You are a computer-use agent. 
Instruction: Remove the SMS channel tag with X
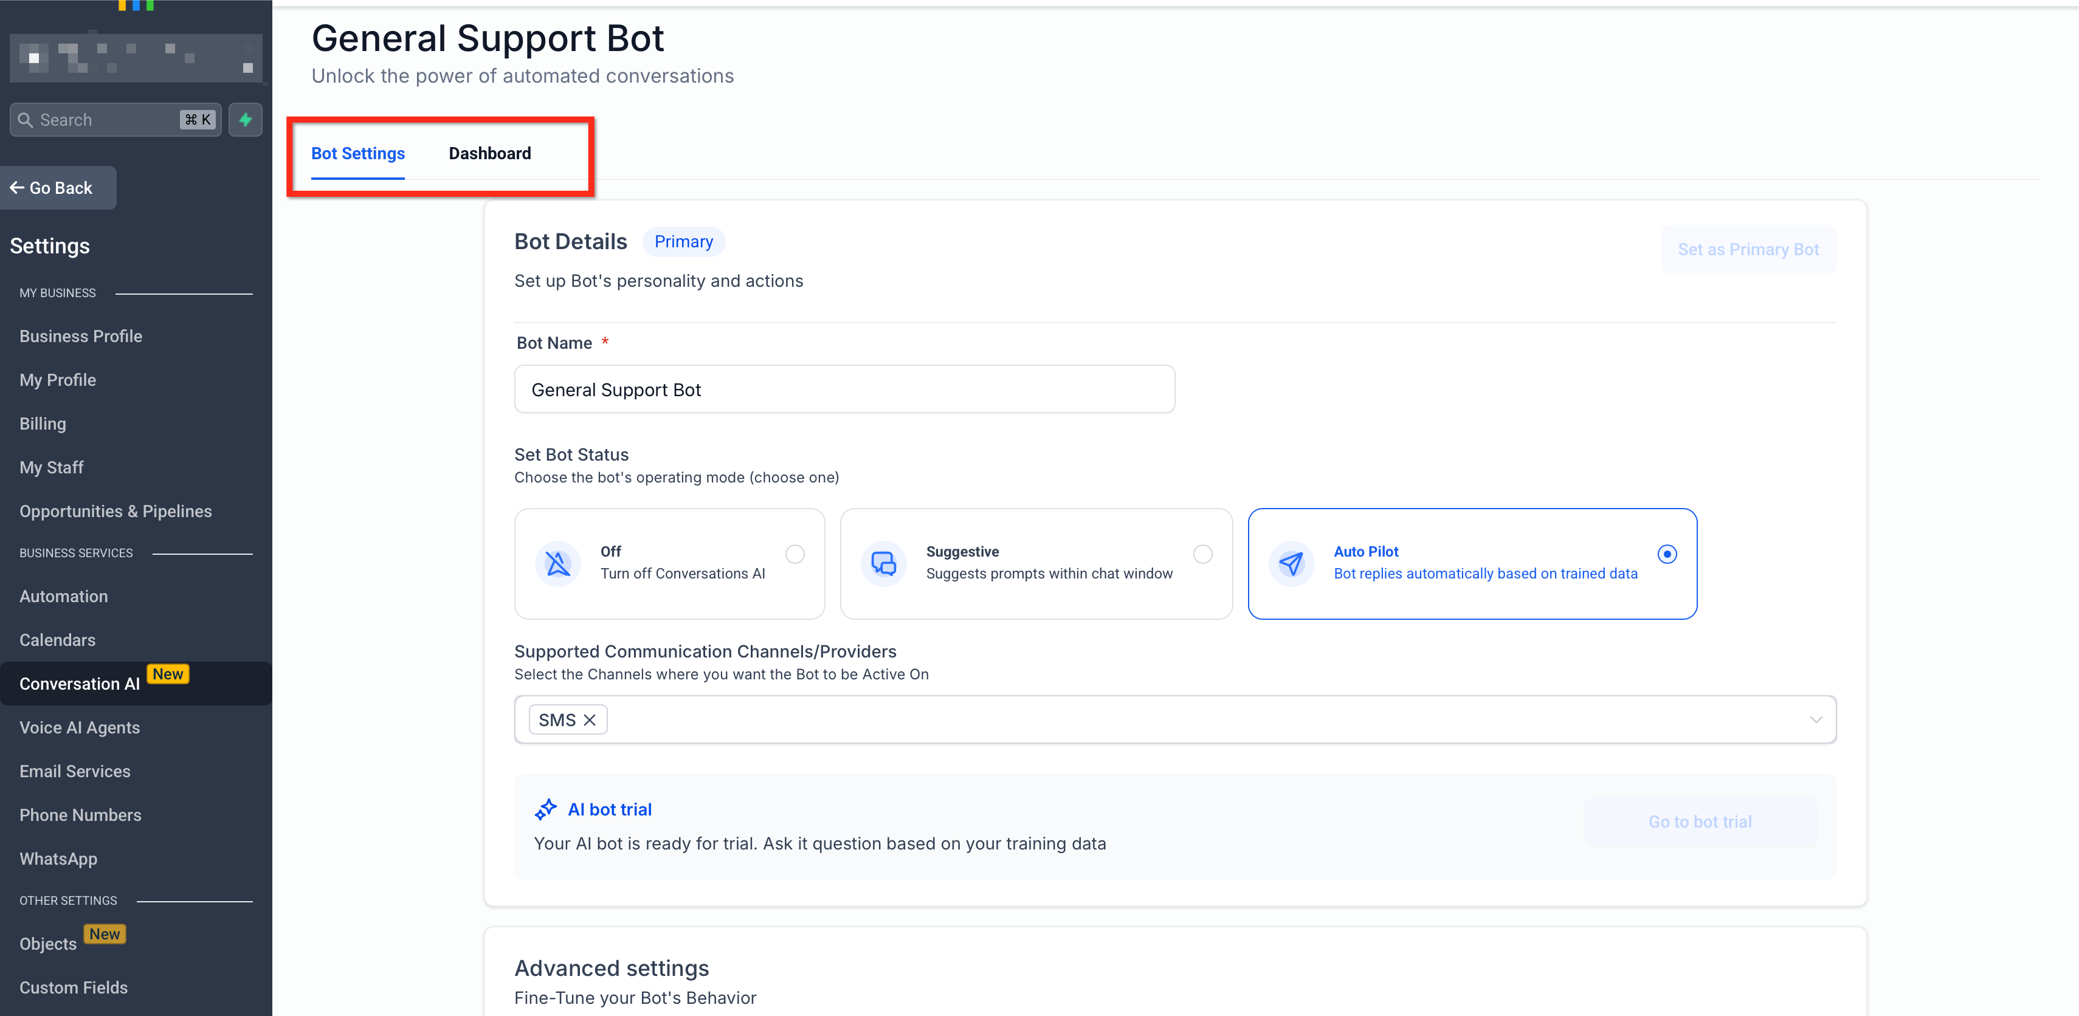(590, 720)
